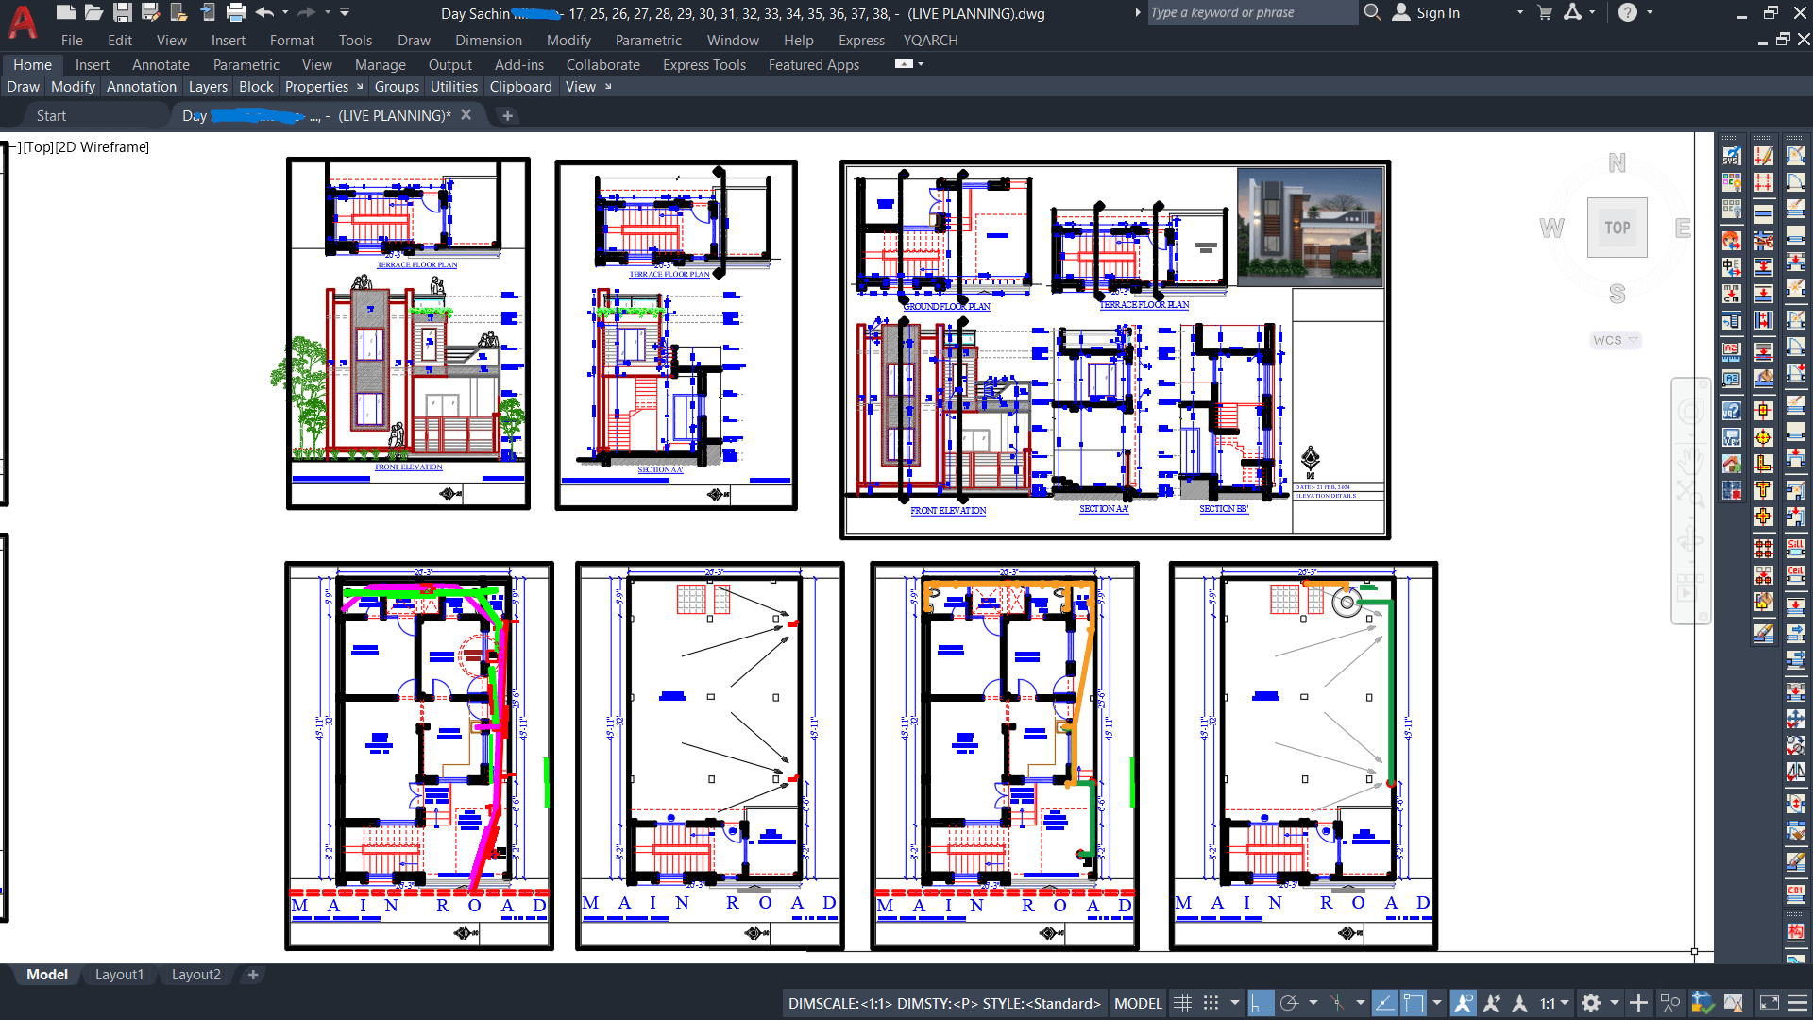This screenshot has height=1020, width=1813.
Task: Click the search magnifier icon
Action: click(x=1373, y=12)
